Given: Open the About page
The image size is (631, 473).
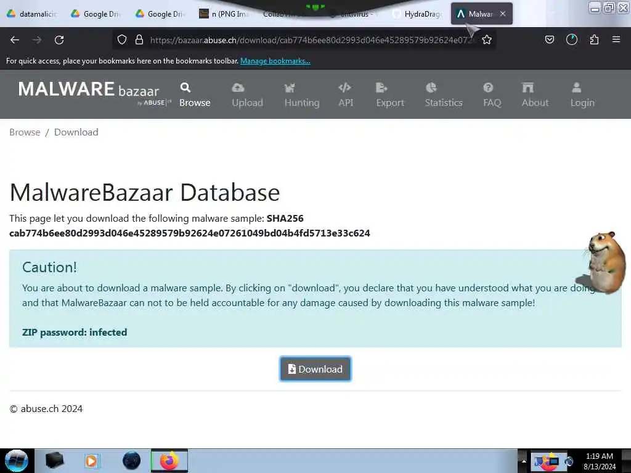Looking at the screenshot, I should 535,95.
